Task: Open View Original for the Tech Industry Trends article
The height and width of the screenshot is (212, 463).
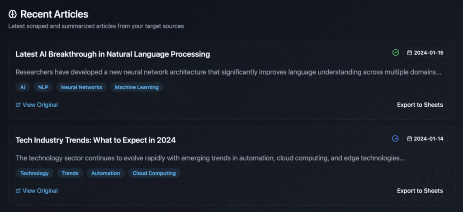Action: click(x=37, y=191)
